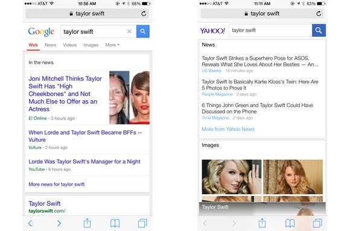This screenshot has width=350, height=231.
Task: Open the Superhero Pose for ASOS article
Action: [260, 62]
